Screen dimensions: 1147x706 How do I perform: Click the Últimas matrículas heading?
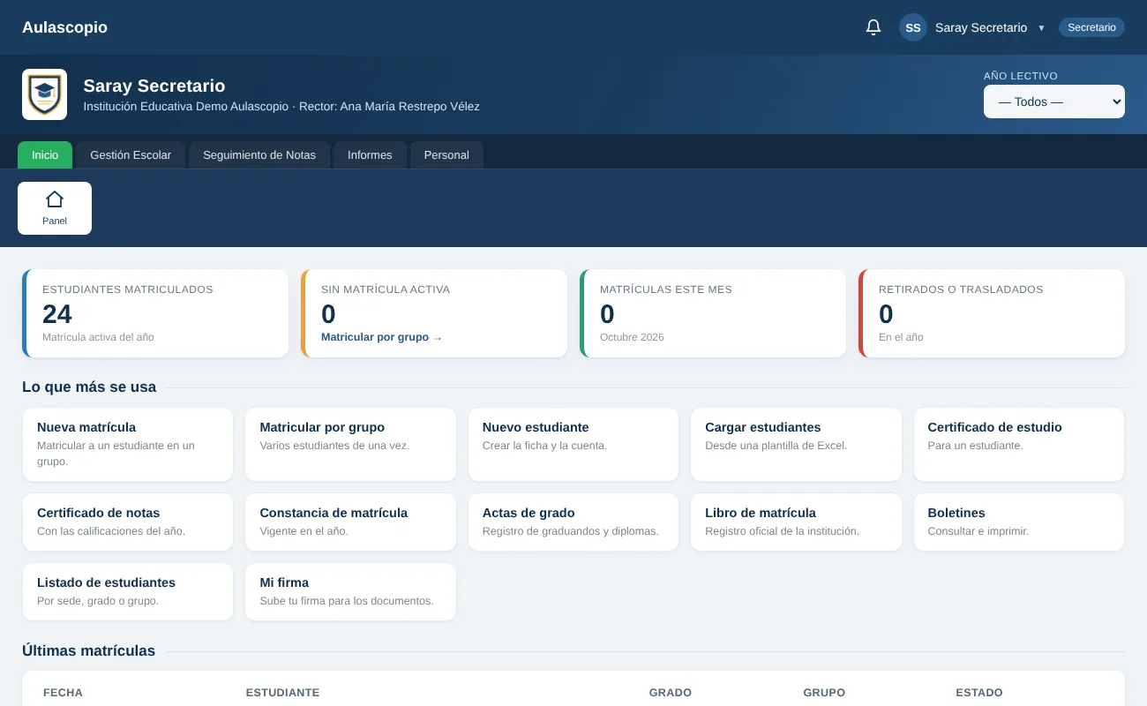click(88, 650)
